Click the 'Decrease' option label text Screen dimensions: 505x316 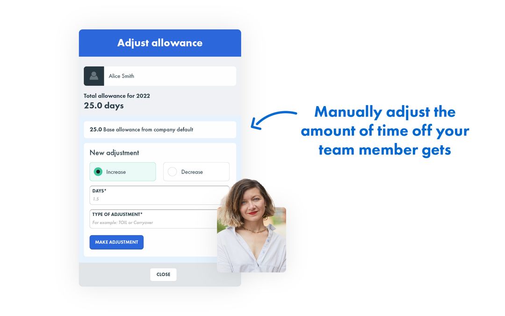(x=192, y=172)
